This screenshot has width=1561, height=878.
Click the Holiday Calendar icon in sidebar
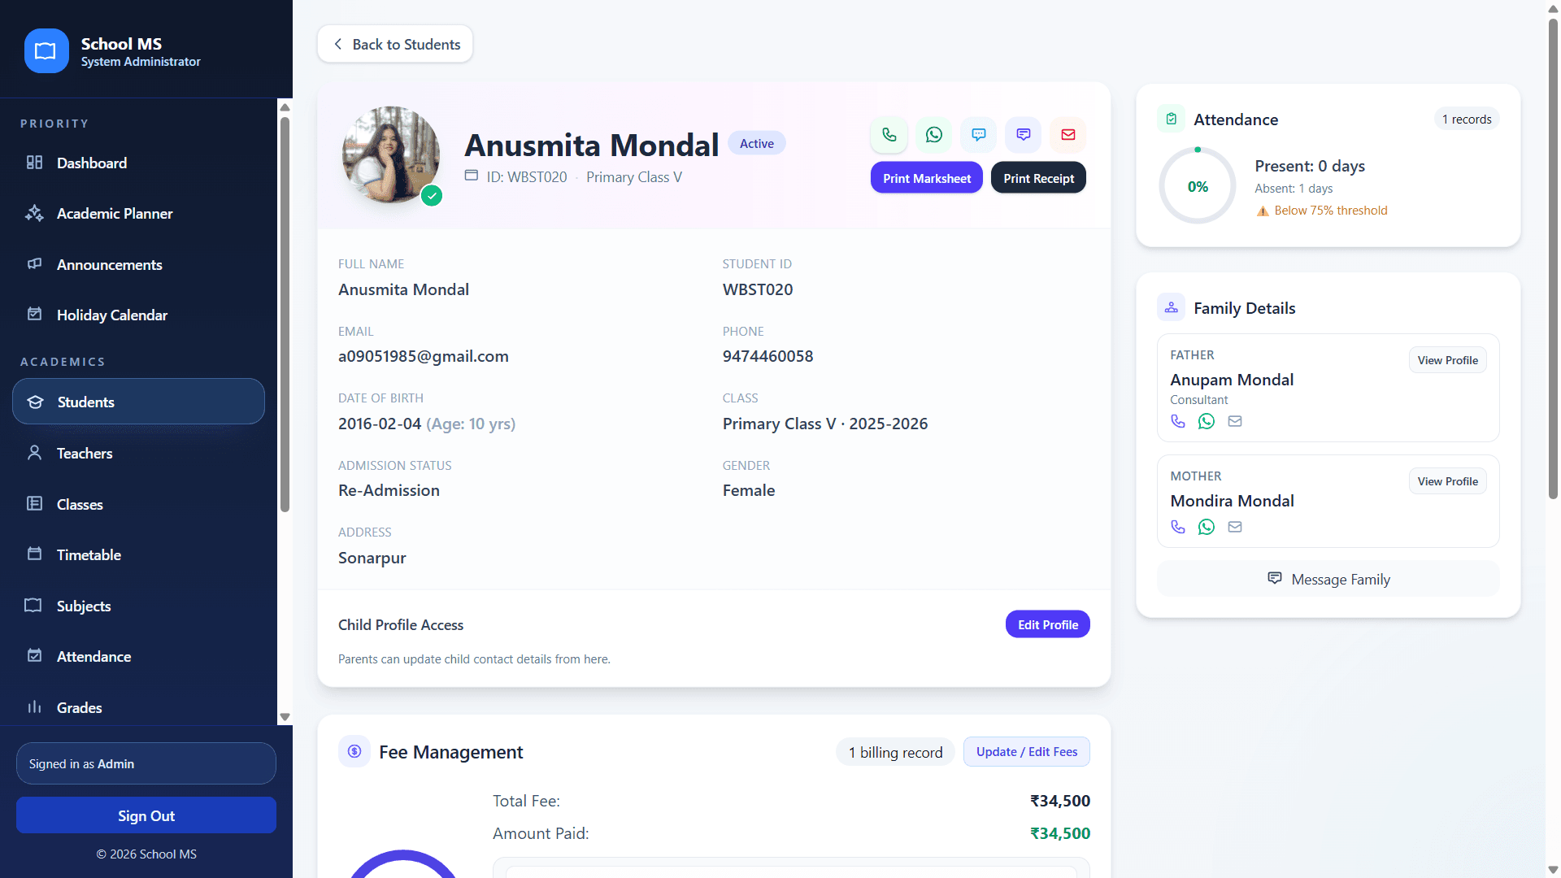(x=34, y=315)
